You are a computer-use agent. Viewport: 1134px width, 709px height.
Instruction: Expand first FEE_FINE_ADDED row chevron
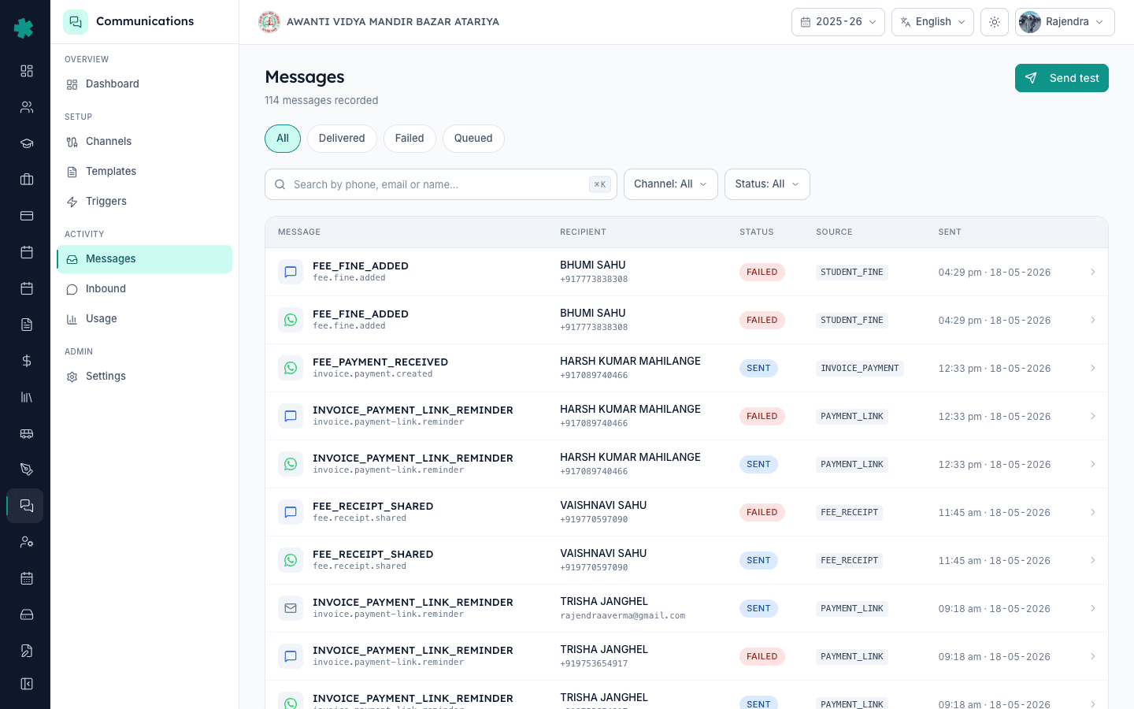tap(1093, 272)
